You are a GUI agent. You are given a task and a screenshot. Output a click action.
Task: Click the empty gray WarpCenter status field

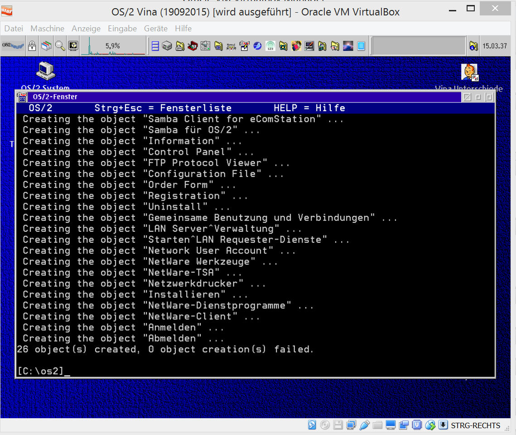(x=419, y=46)
